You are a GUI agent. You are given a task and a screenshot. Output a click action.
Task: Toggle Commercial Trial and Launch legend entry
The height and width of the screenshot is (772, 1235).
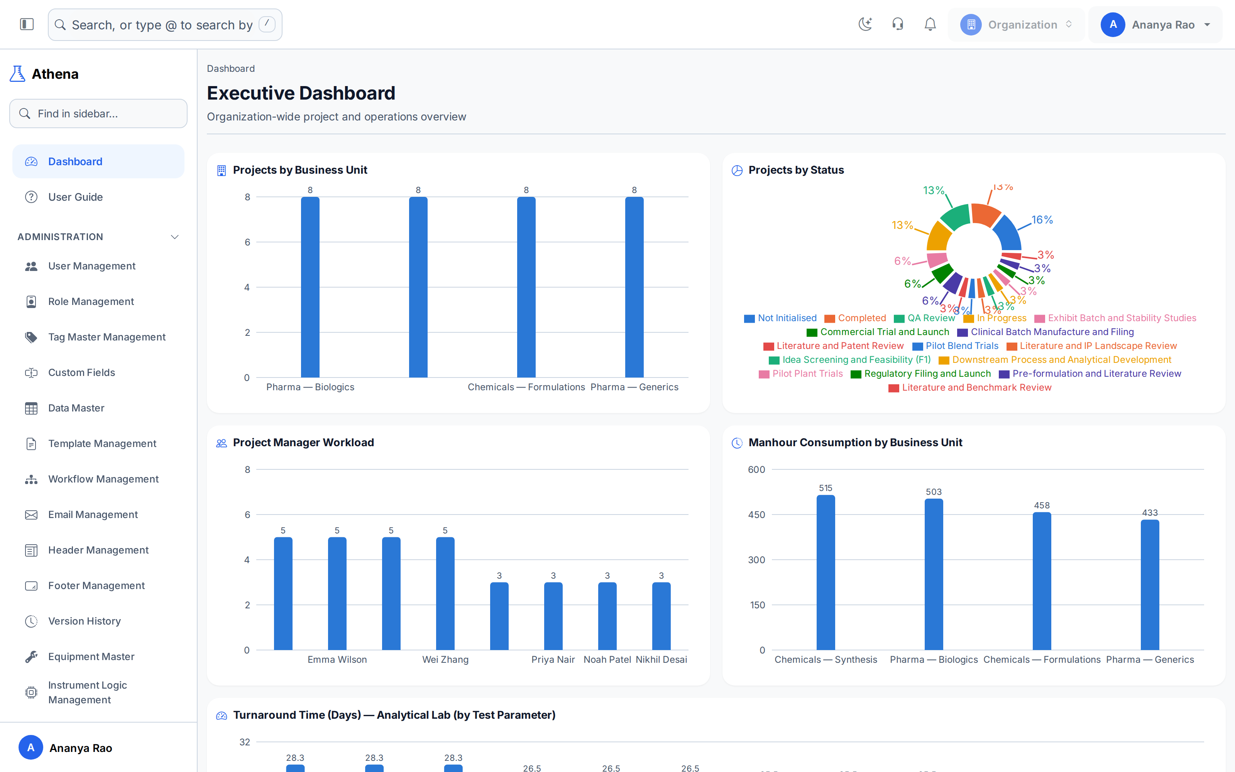878,332
